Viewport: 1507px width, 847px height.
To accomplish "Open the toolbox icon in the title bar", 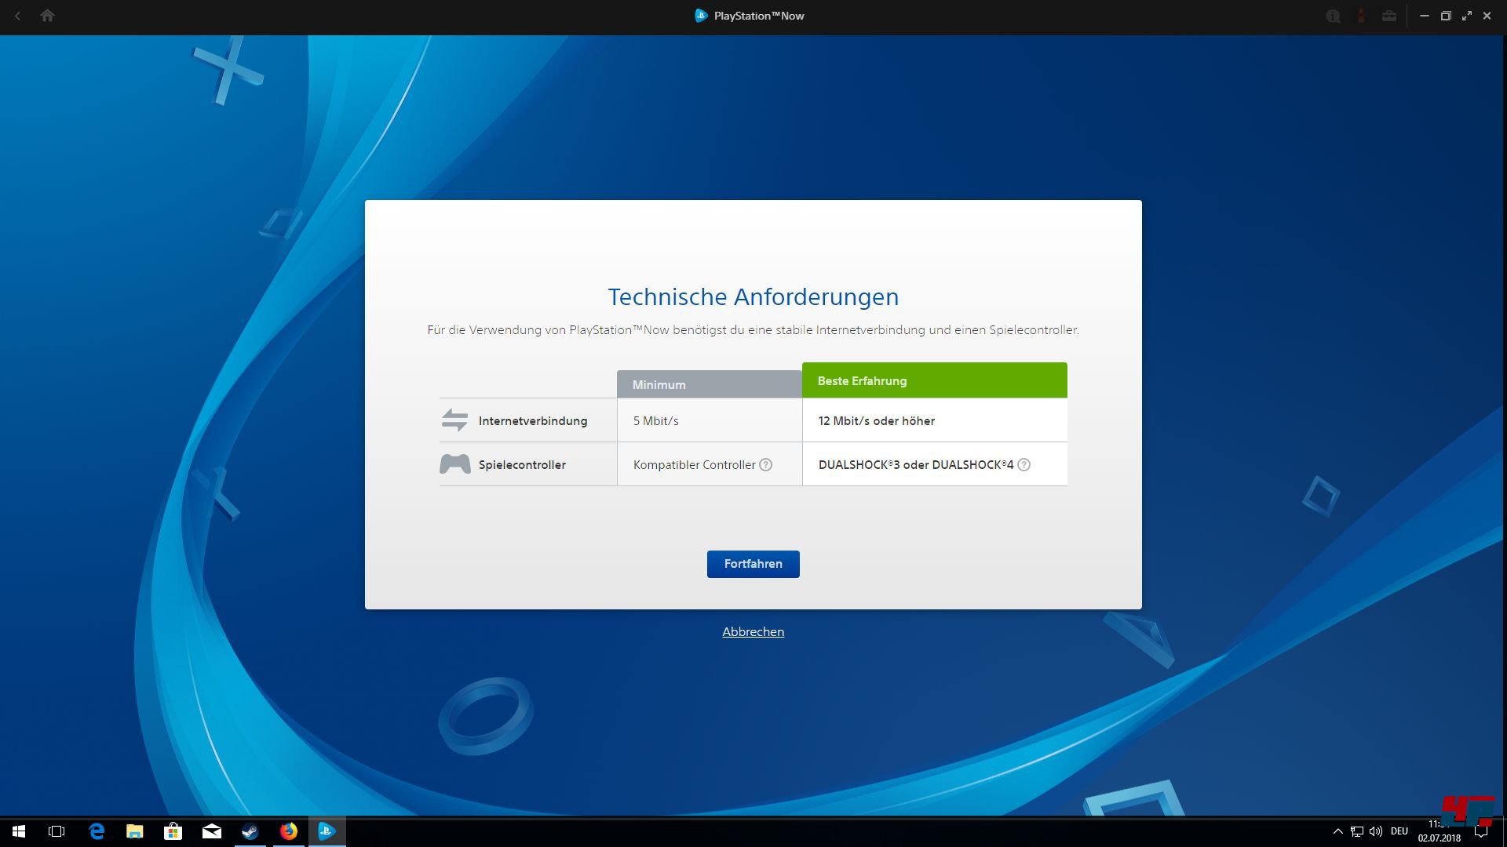I will (1389, 16).
